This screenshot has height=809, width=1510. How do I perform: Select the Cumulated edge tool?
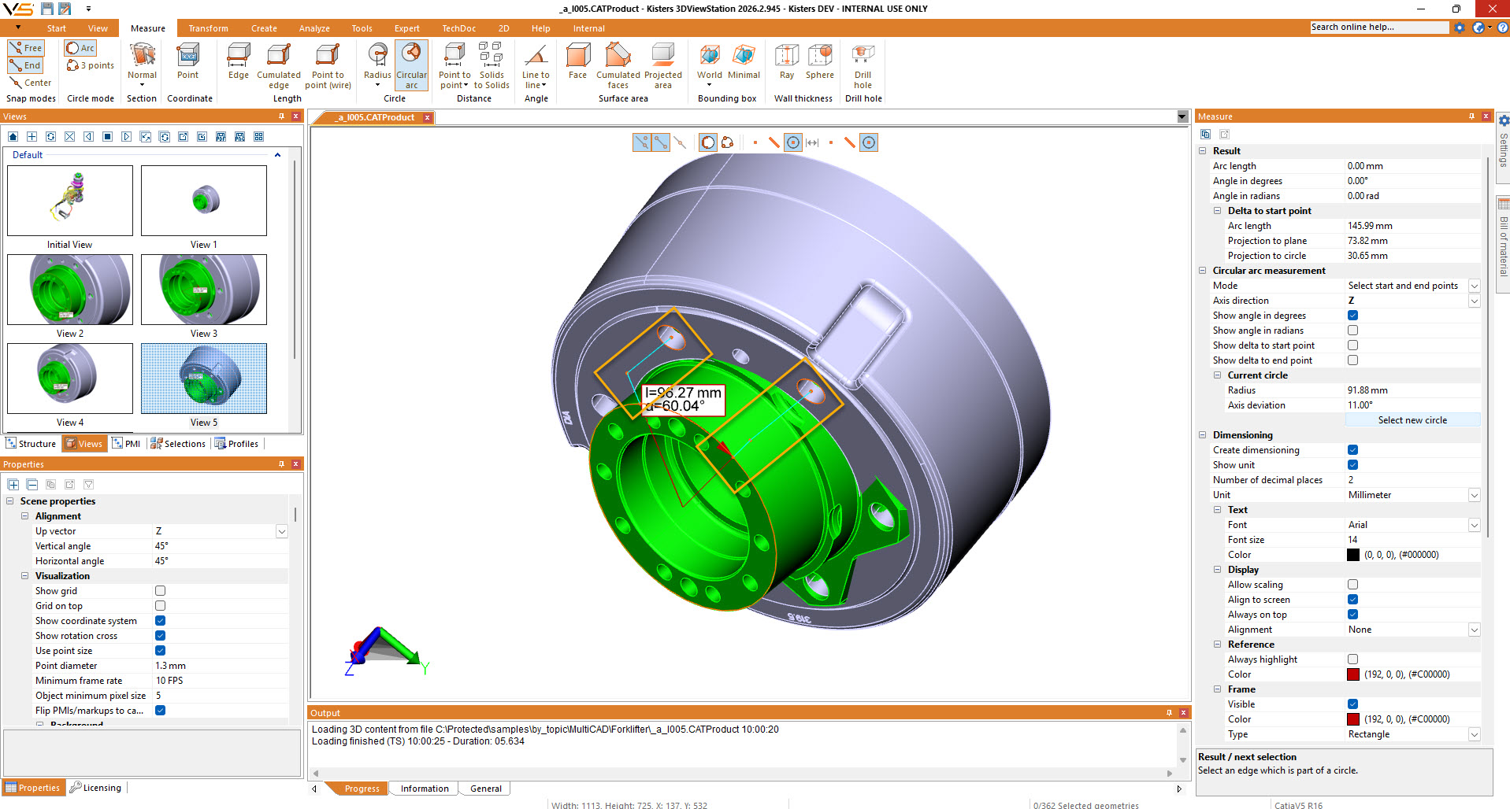279,65
